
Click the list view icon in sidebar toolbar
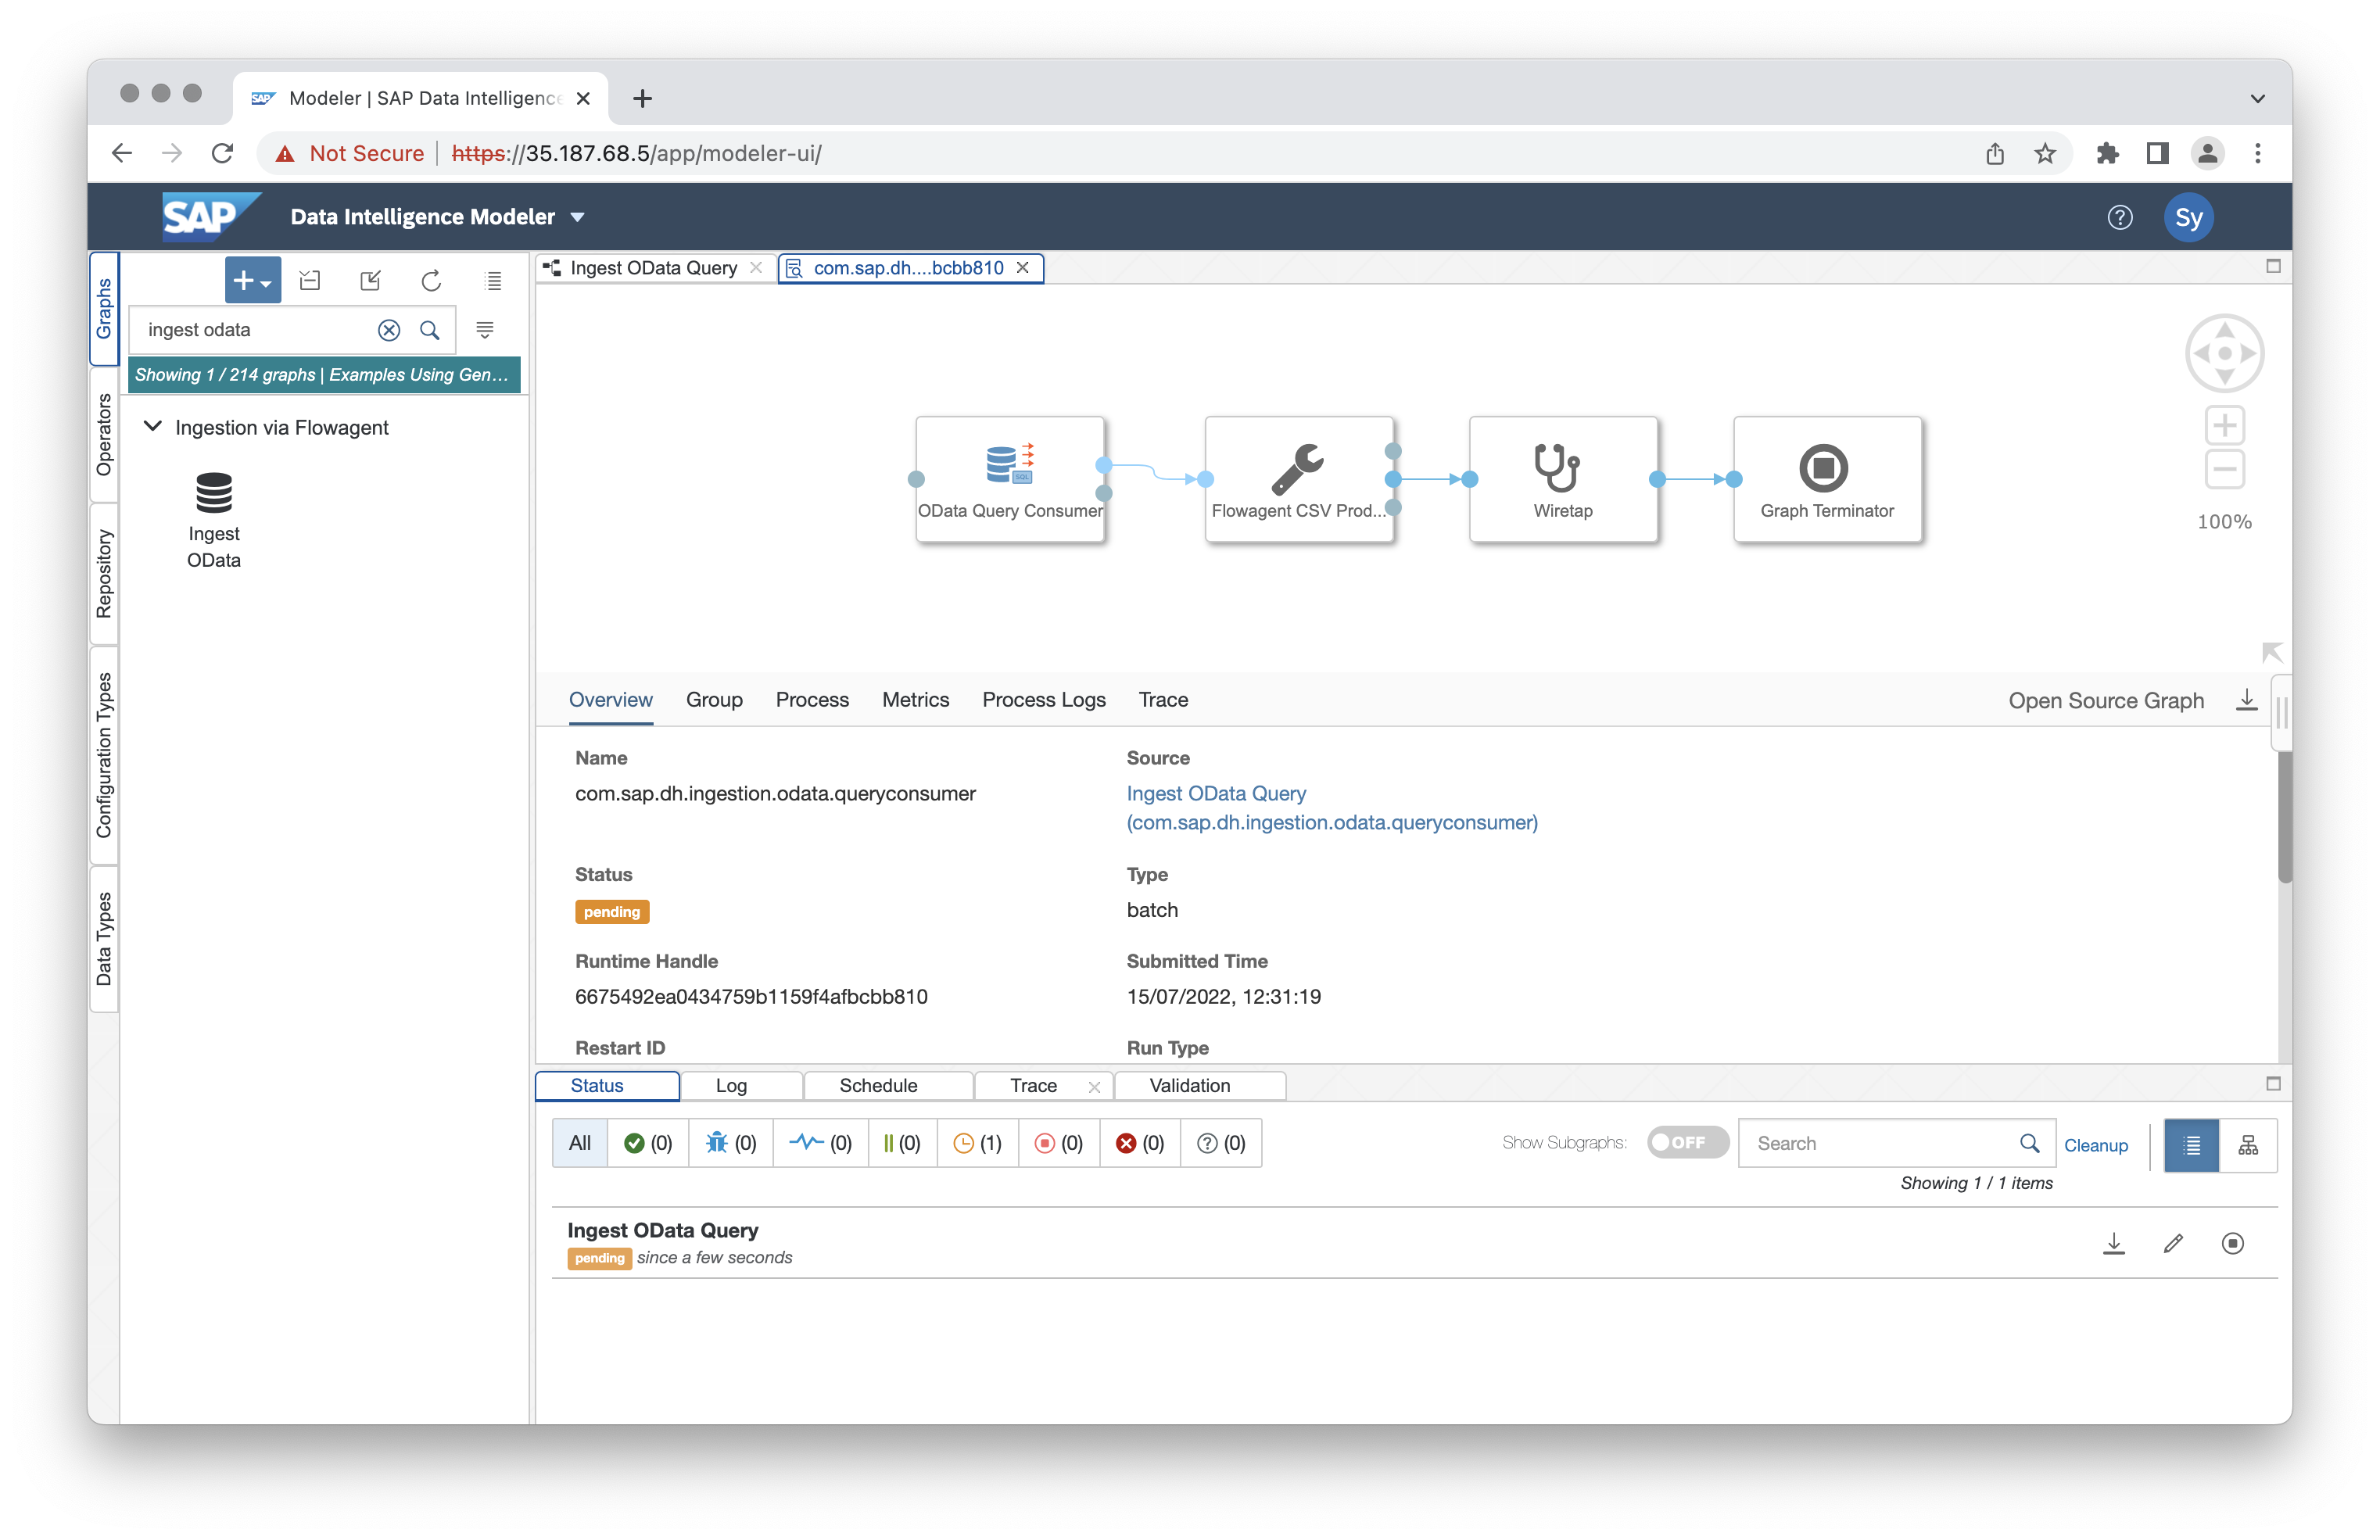pyautogui.click(x=493, y=281)
